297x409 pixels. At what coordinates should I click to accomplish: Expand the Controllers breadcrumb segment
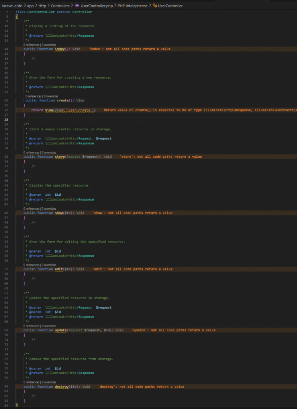point(60,6)
